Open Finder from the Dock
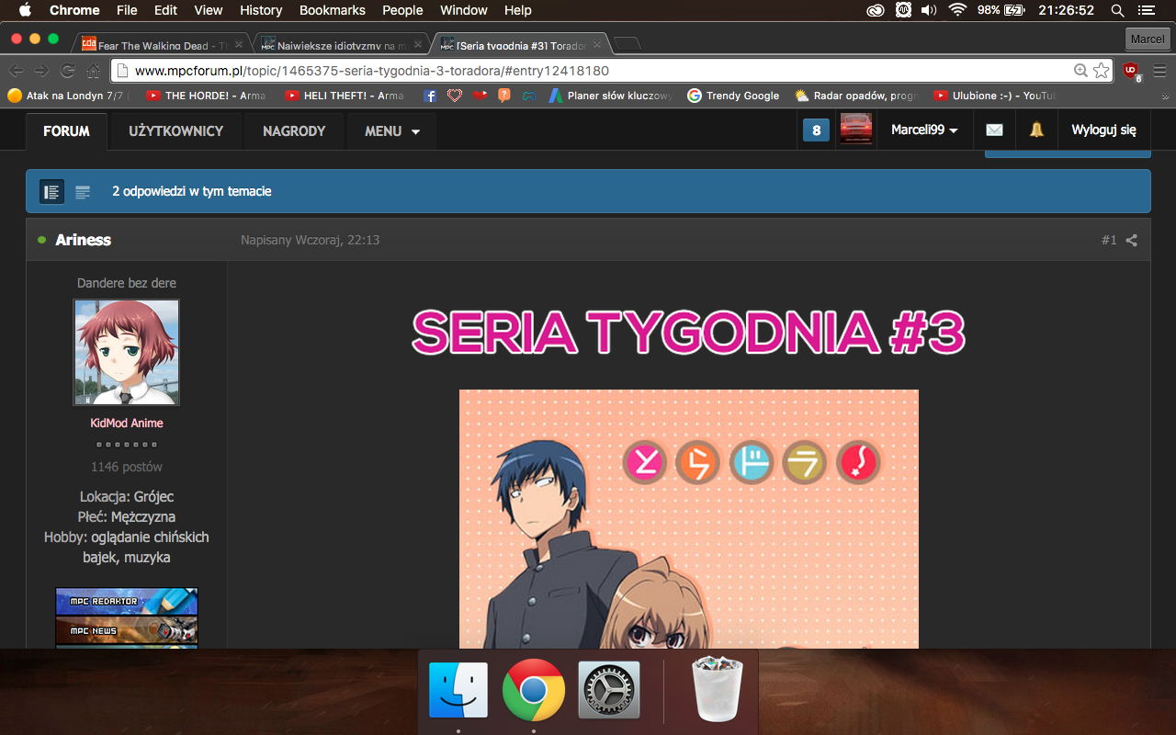Viewport: 1176px width, 735px height. (458, 689)
